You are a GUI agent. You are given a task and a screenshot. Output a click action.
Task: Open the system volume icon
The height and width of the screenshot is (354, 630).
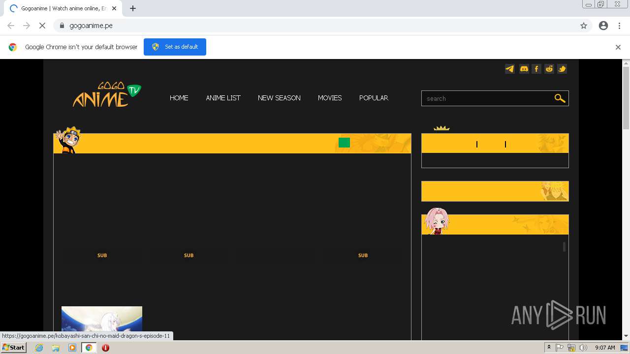point(583,348)
